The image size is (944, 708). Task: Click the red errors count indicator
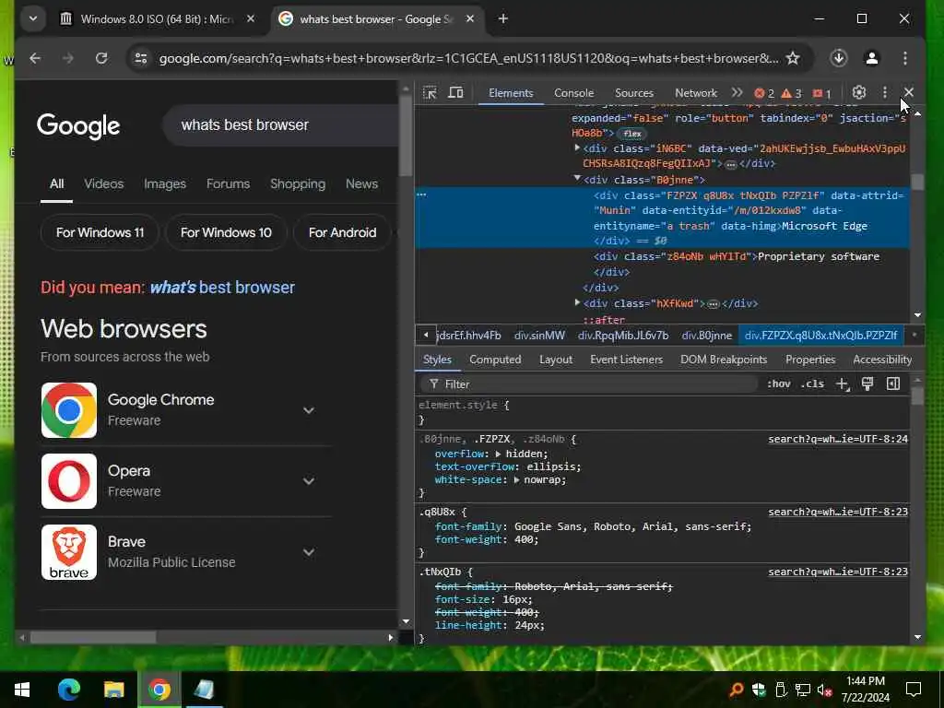(x=764, y=93)
